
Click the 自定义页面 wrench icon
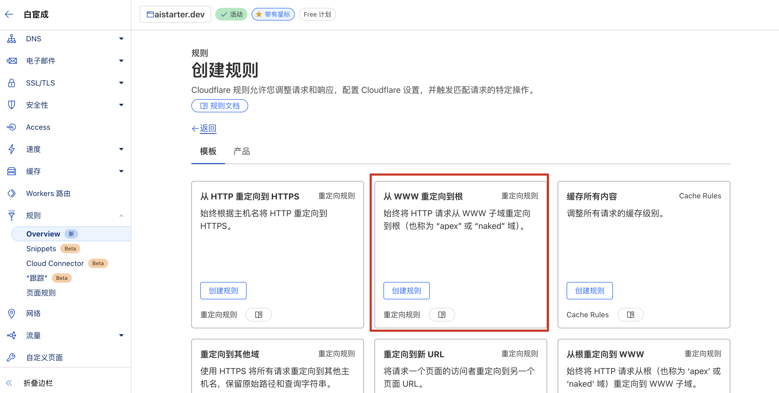pyautogui.click(x=11, y=357)
